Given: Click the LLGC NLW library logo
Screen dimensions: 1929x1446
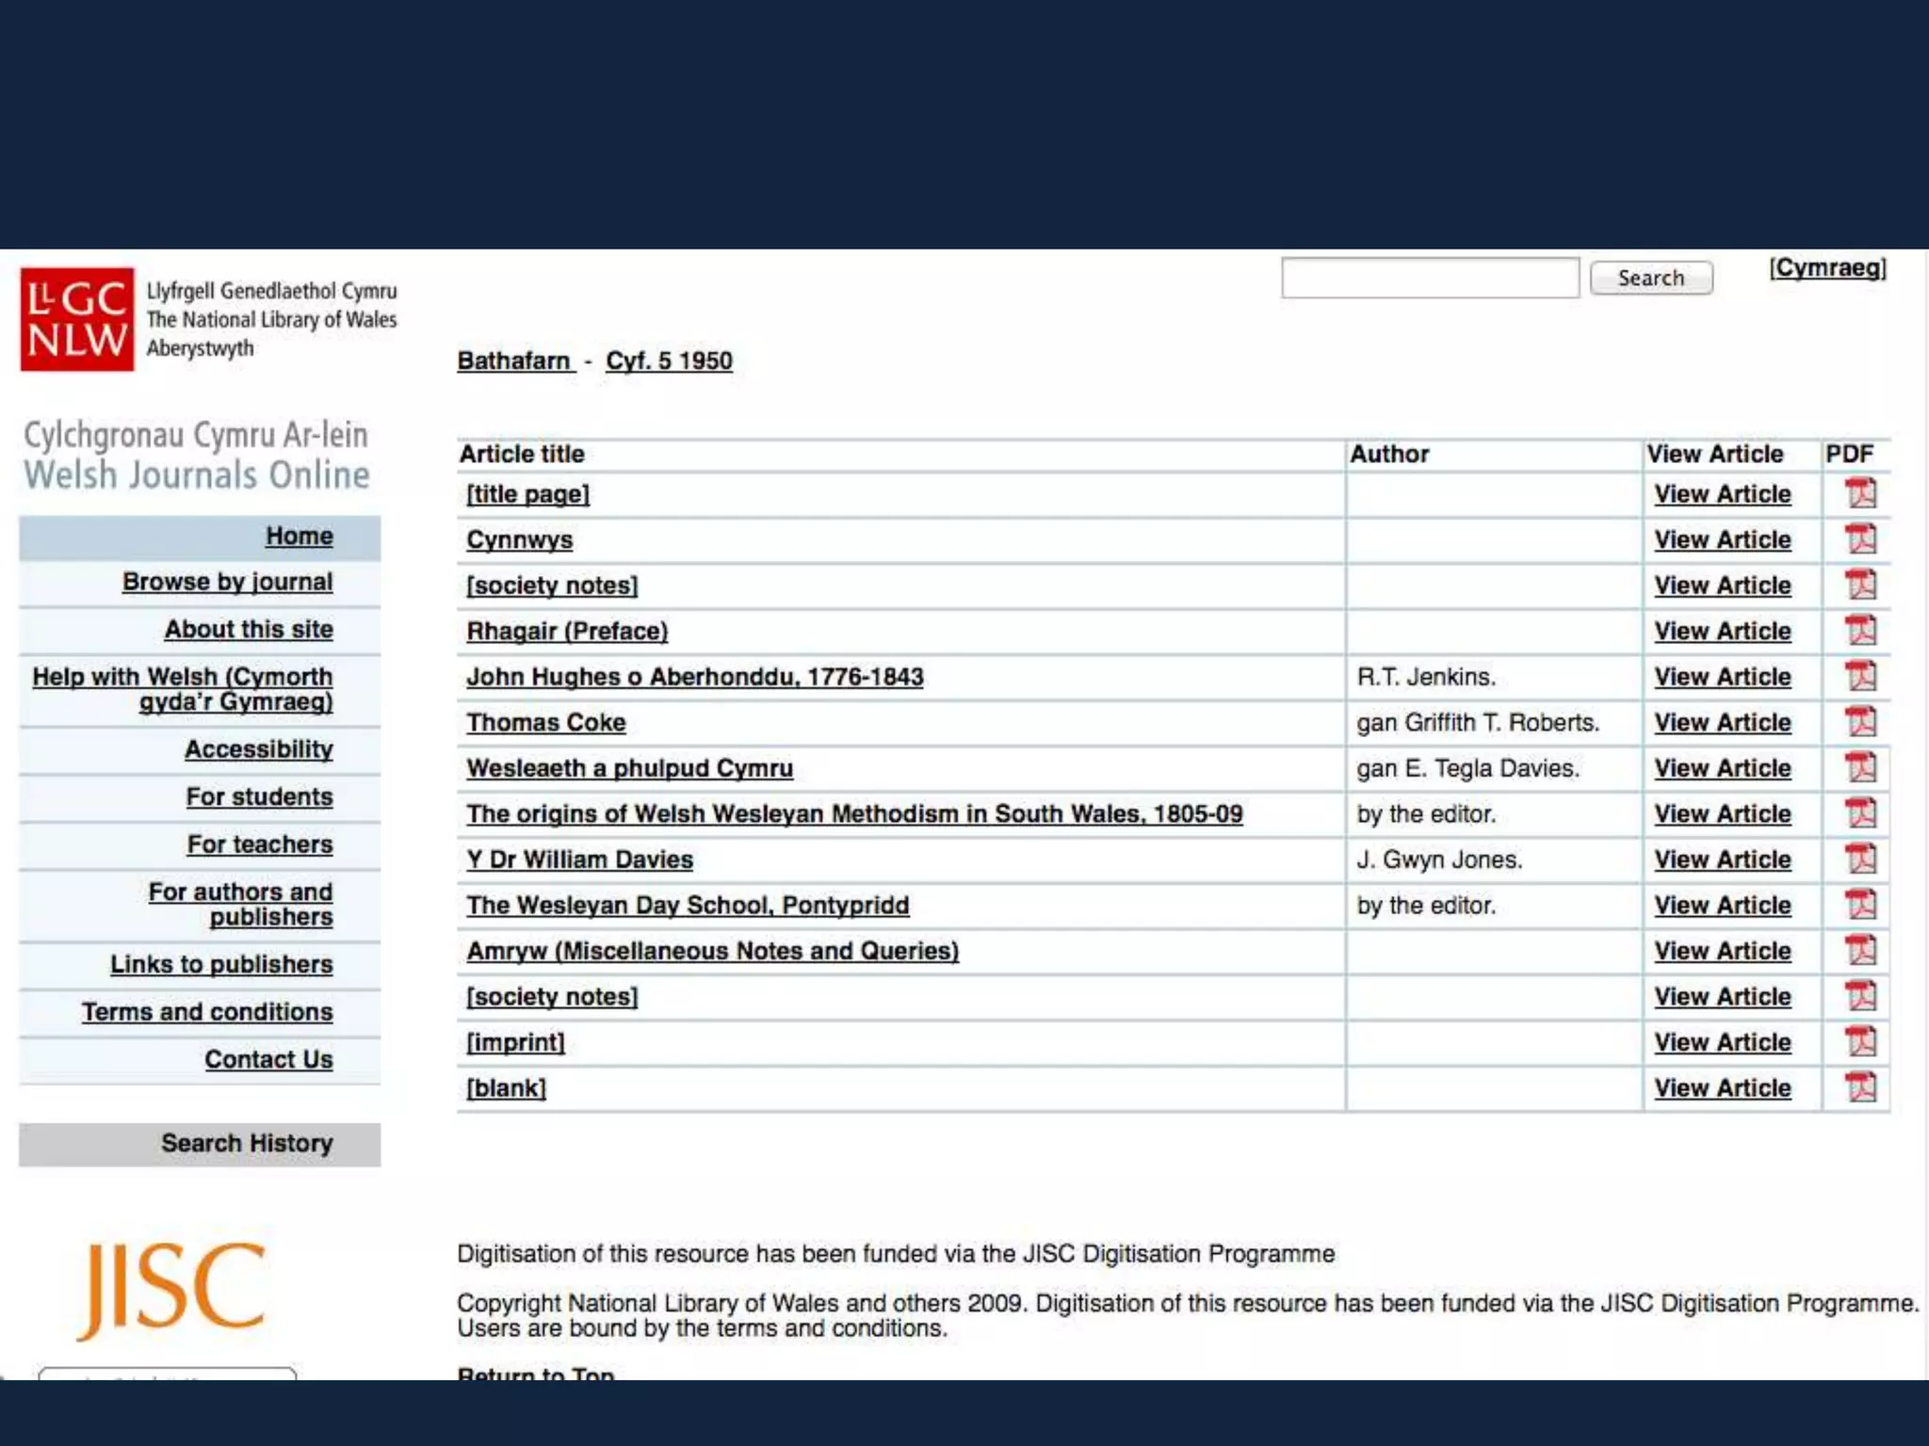Looking at the screenshot, I should coord(77,319).
